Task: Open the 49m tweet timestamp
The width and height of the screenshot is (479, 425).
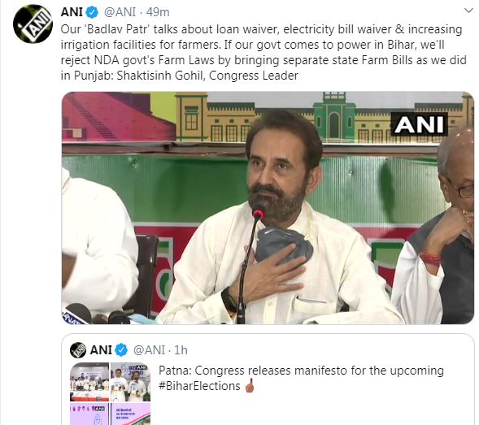Action: coord(158,12)
